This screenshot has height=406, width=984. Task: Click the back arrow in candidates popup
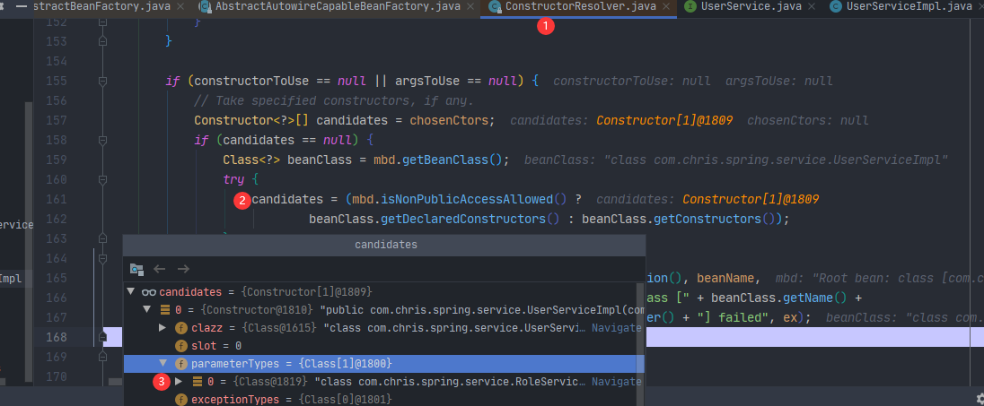(x=160, y=269)
